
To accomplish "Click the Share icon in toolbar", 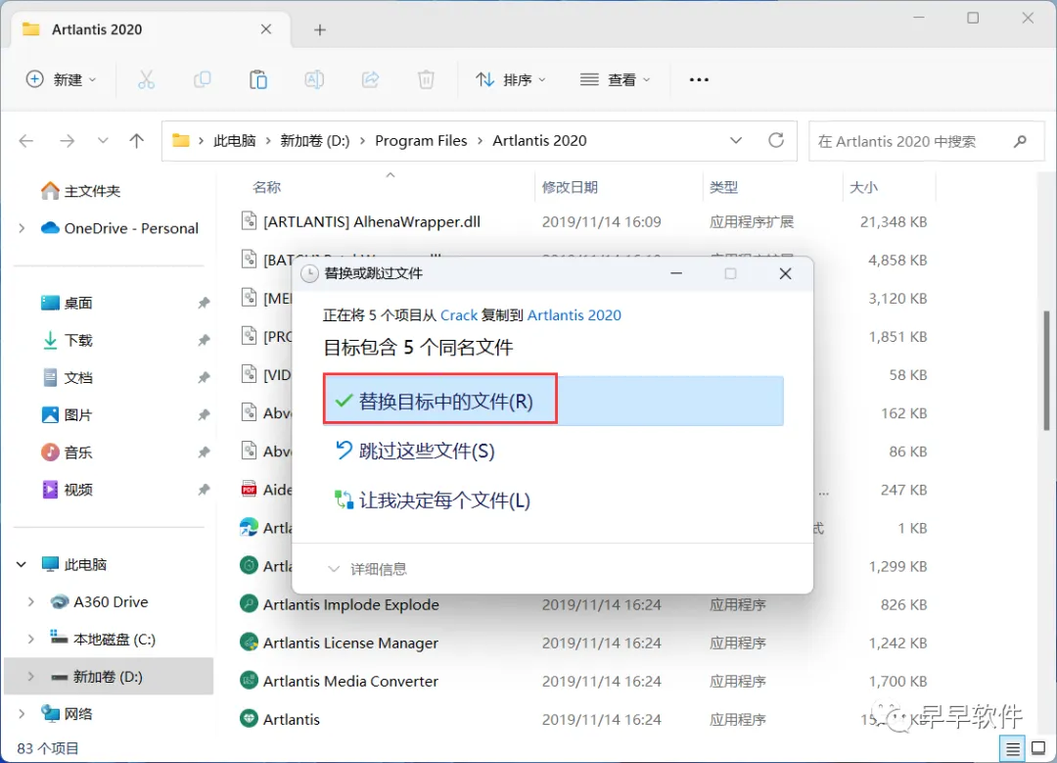I will [x=370, y=79].
